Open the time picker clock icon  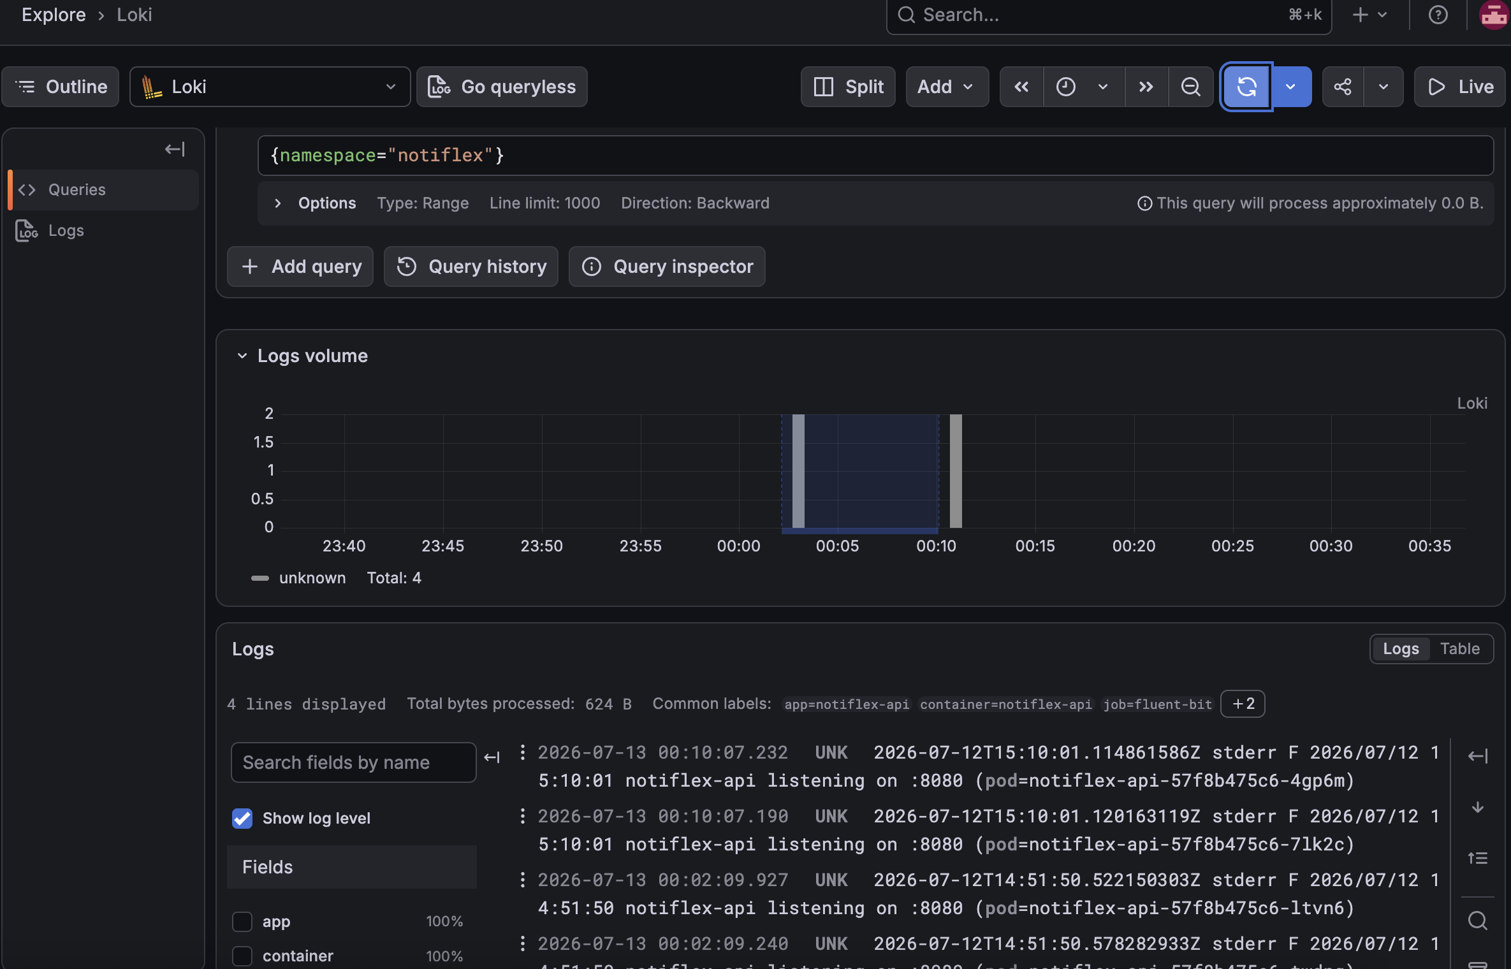1066,87
